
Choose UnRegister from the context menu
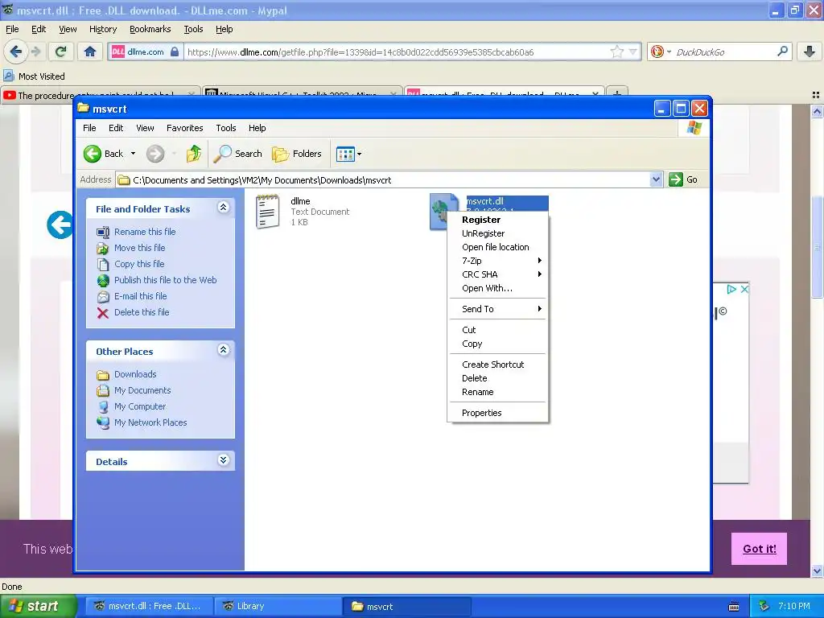click(497, 233)
